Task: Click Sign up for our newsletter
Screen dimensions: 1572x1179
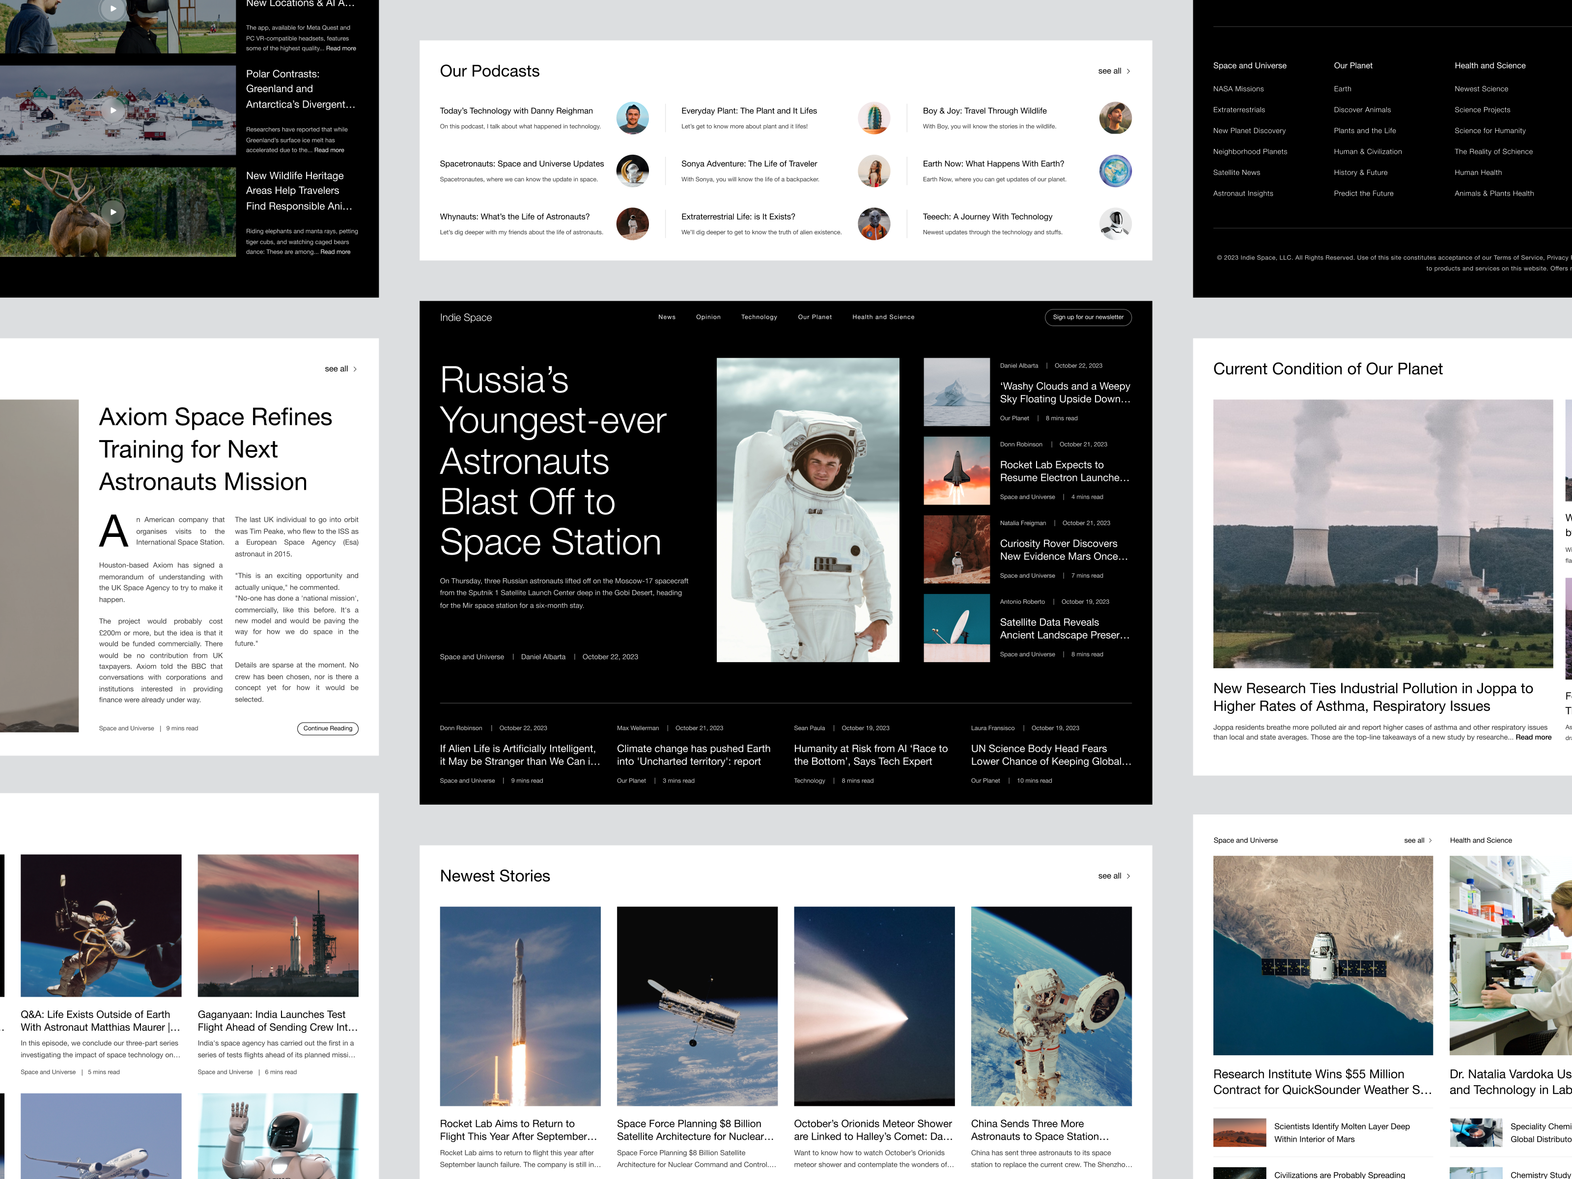Action: click(x=1088, y=317)
